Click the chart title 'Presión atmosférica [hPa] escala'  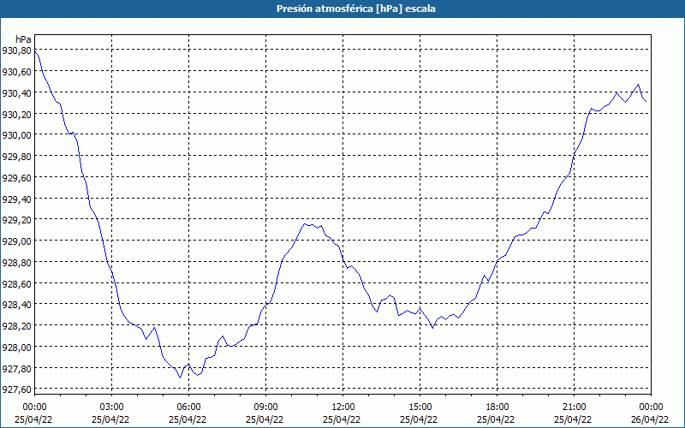[x=355, y=9]
